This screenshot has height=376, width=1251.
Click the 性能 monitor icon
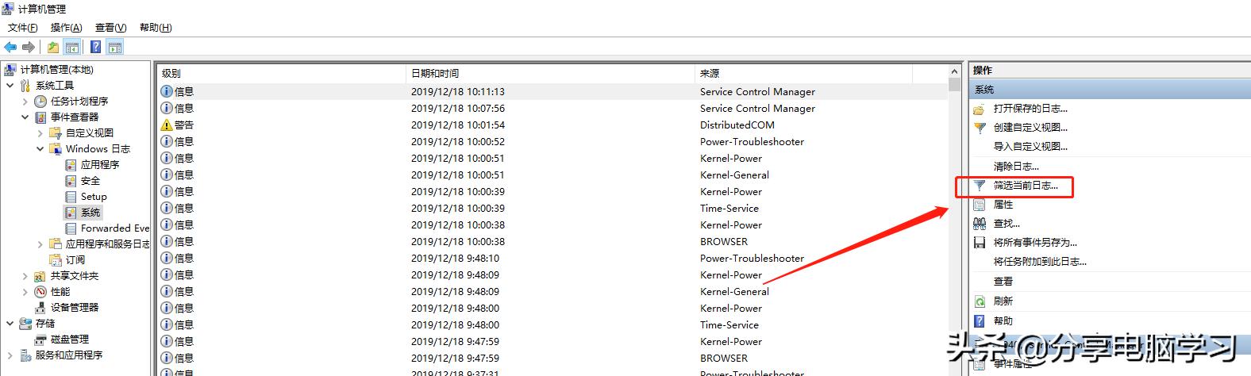(40, 292)
